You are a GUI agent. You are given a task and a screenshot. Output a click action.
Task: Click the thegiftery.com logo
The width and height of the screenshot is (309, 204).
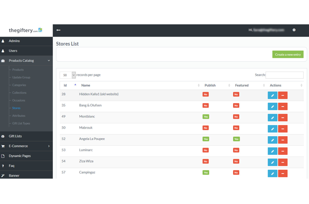click(25, 30)
